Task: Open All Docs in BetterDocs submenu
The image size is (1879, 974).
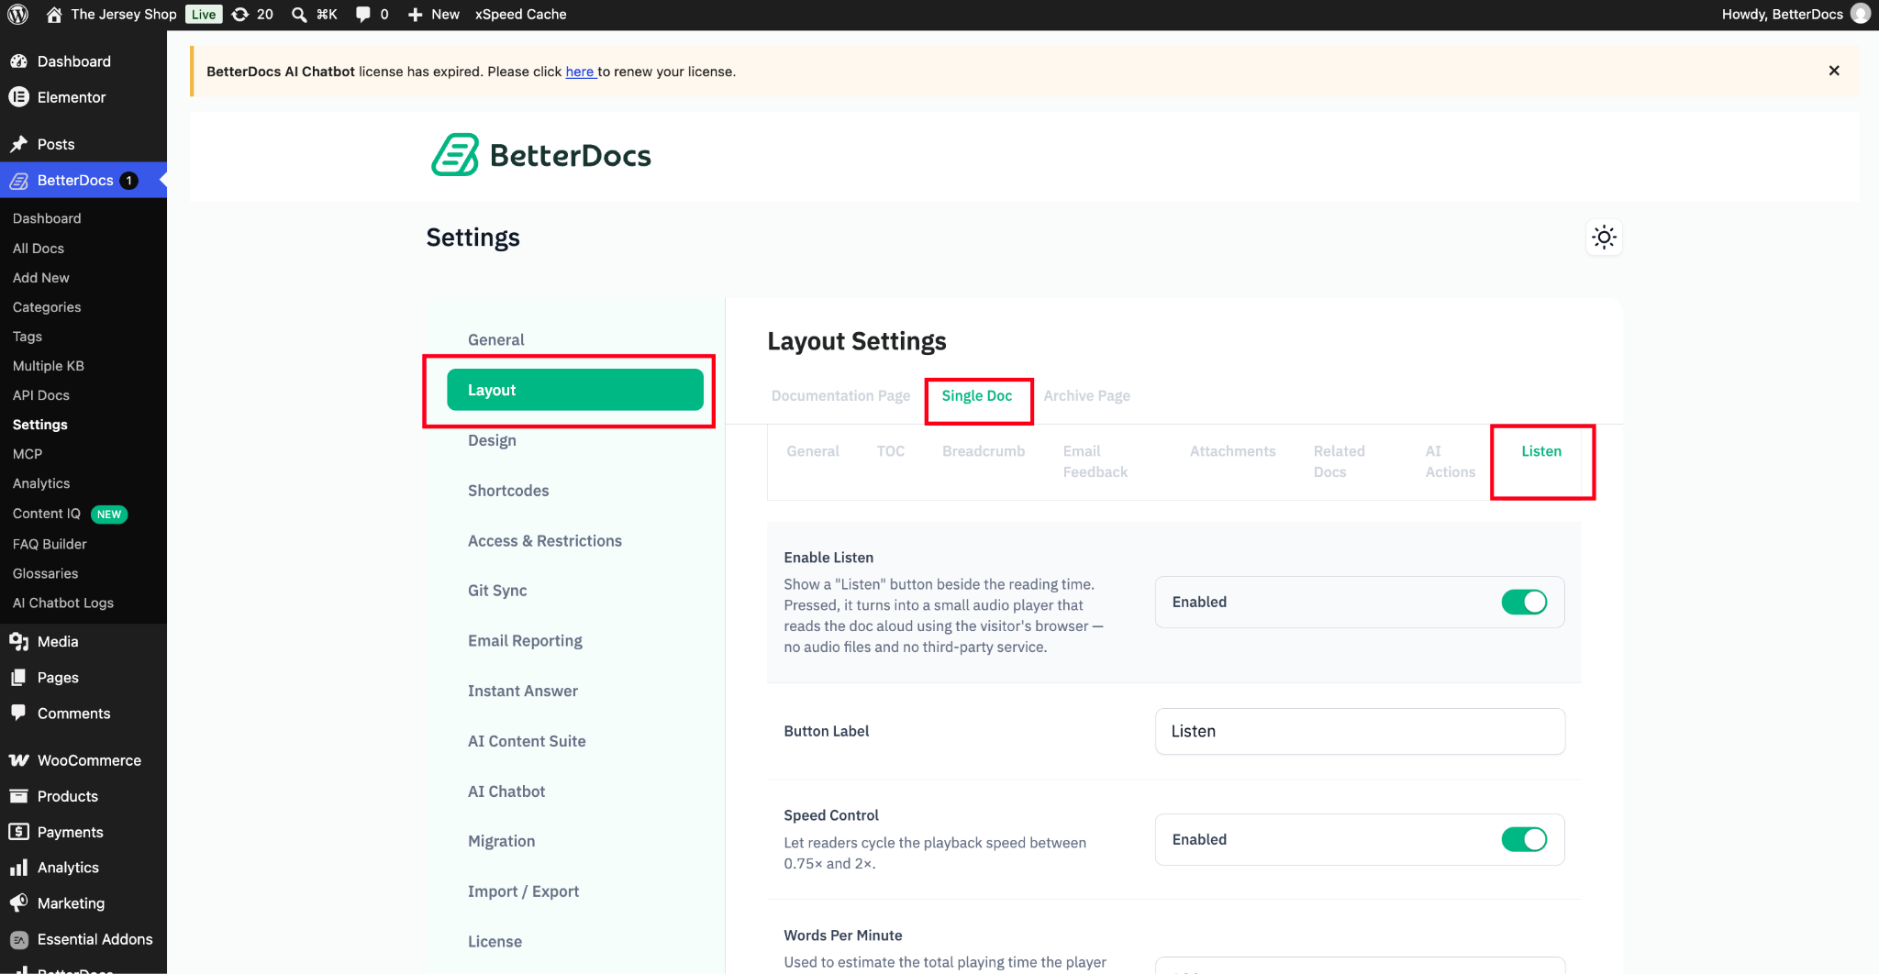Action: coord(39,249)
